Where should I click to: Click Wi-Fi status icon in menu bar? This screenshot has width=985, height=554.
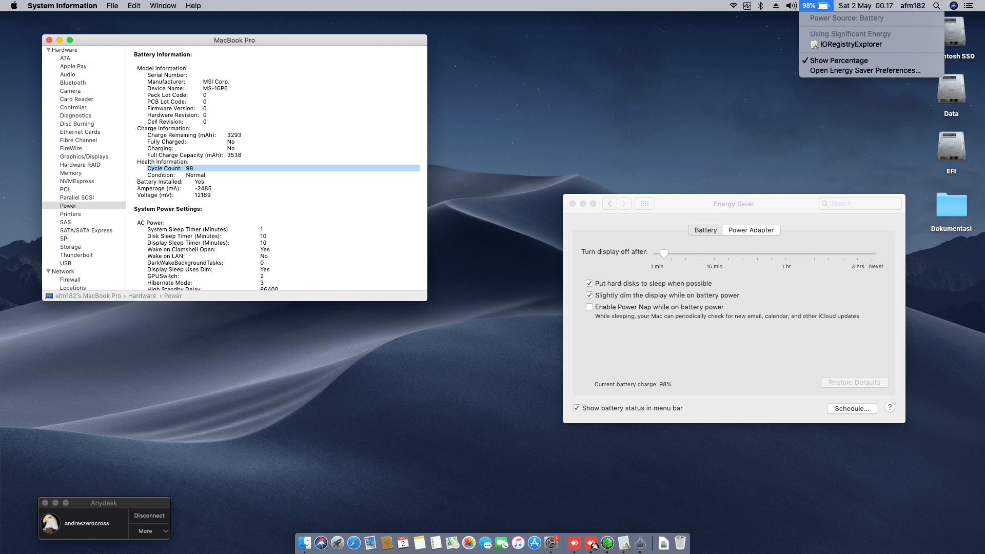pyautogui.click(x=734, y=6)
